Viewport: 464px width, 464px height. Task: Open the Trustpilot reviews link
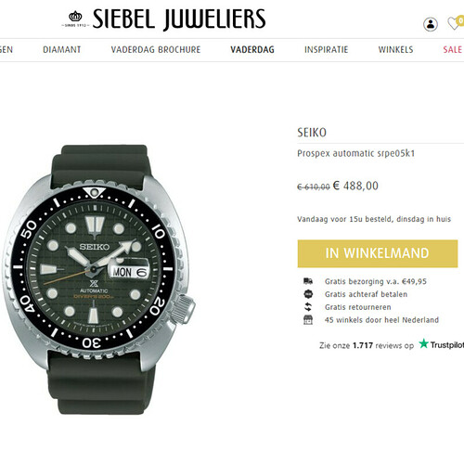tap(392, 345)
